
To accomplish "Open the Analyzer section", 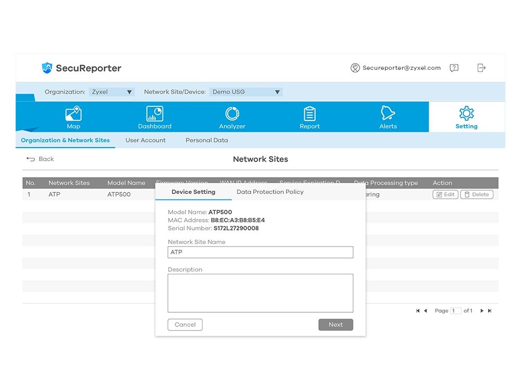I will [x=232, y=117].
